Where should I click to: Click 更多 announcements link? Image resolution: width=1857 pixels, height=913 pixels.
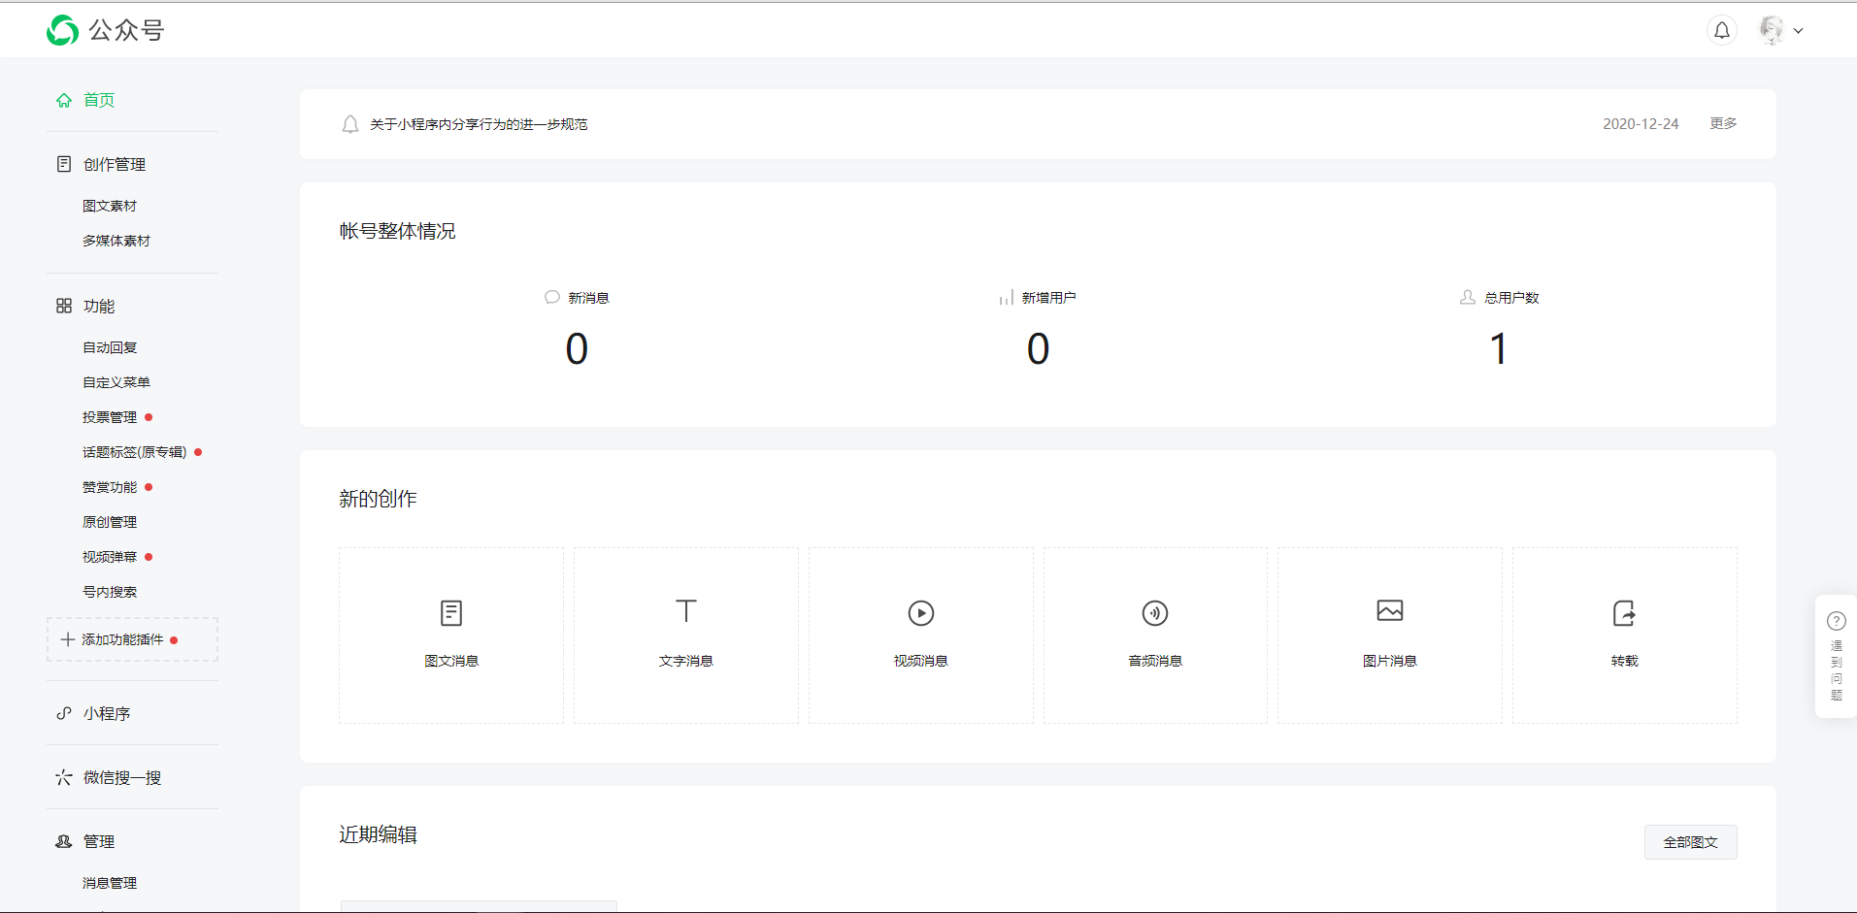(1723, 123)
